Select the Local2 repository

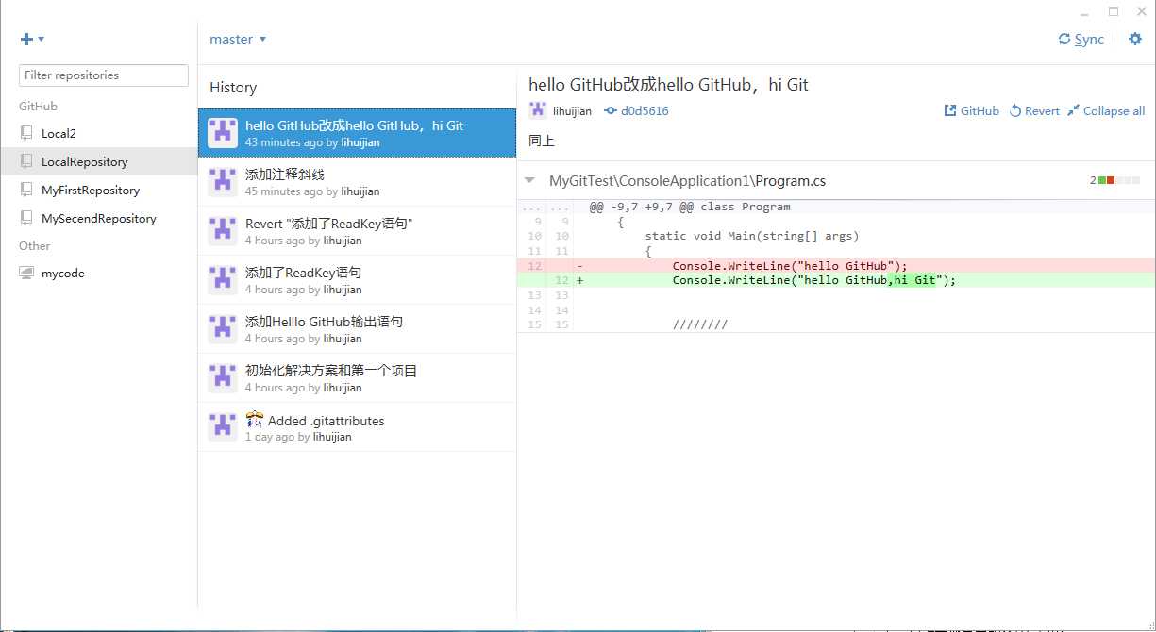coord(99,134)
